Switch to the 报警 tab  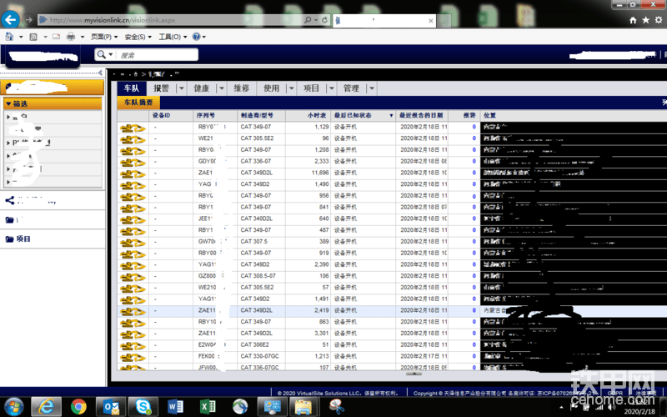[161, 88]
